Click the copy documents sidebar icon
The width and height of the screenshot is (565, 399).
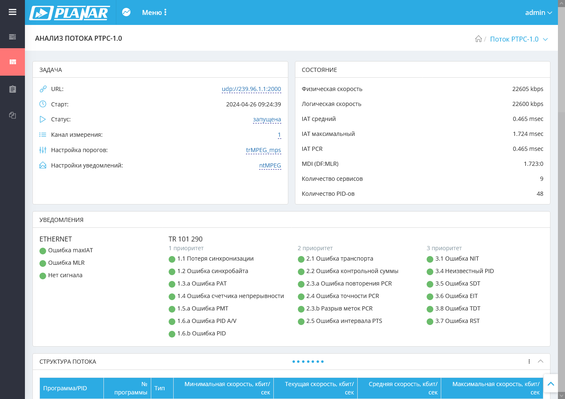(x=12, y=115)
